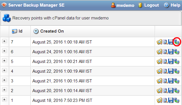Expand recovery point 1 row

click(x=4, y=100)
